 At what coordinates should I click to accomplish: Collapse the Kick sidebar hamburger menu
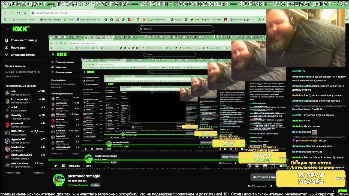[x=7, y=29]
